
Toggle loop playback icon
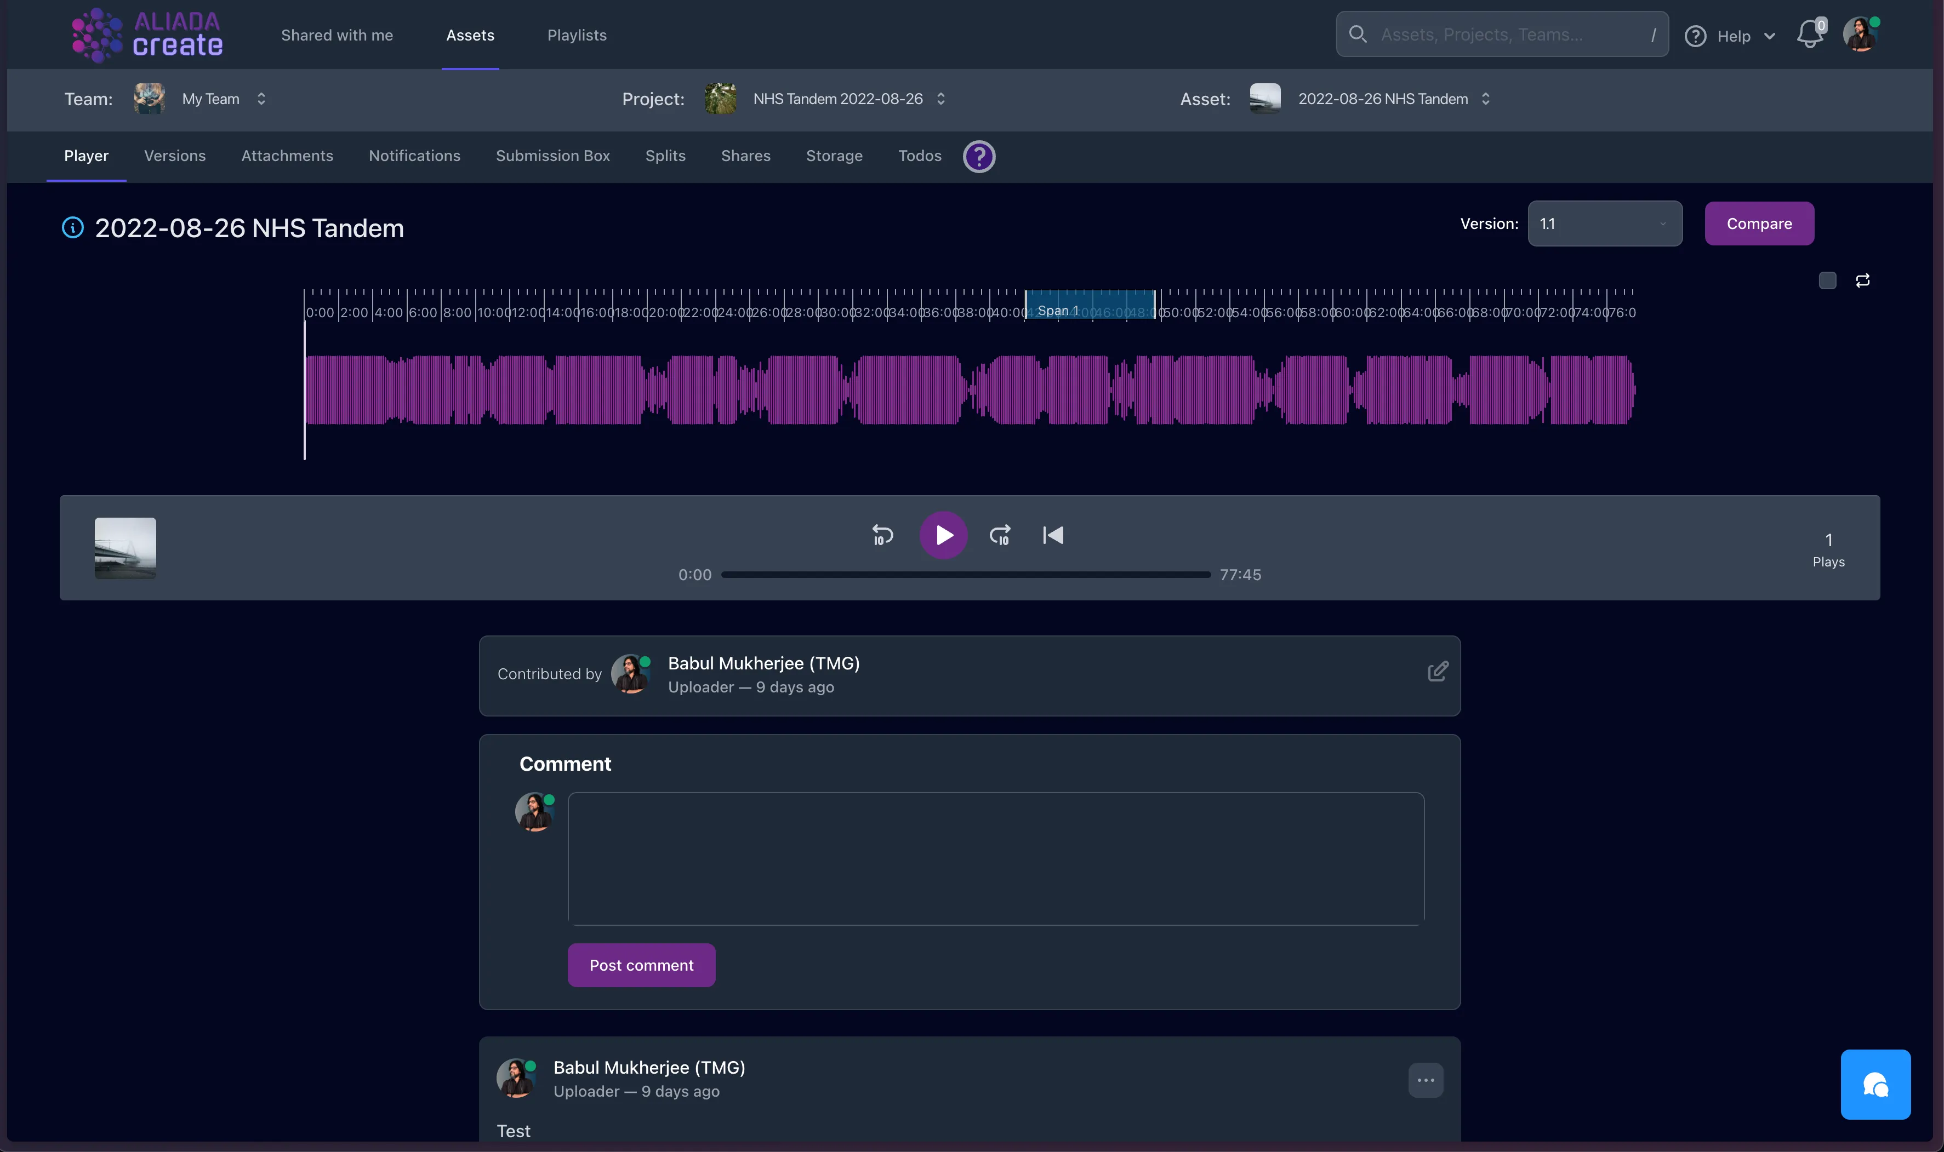click(1862, 280)
